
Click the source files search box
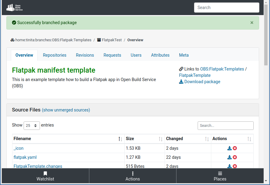pyautogui.click(x=226, y=126)
